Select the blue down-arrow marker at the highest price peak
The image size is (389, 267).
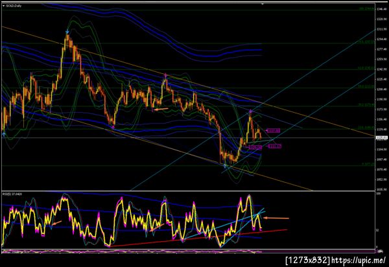point(67,32)
